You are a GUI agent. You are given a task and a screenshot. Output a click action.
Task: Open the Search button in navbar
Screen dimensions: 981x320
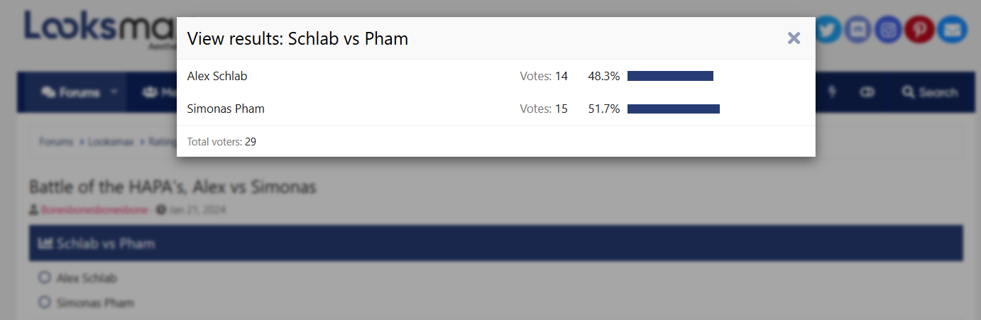click(929, 92)
